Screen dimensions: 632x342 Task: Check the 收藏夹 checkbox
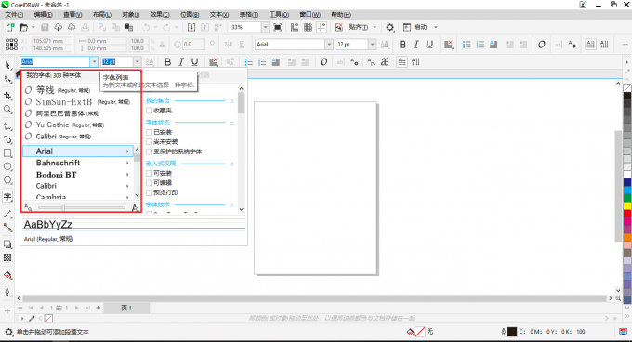pyautogui.click(x=149, y=111)
